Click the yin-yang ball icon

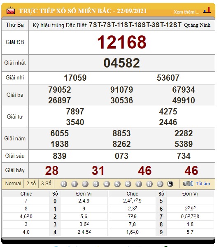click(x=170, y=184)
